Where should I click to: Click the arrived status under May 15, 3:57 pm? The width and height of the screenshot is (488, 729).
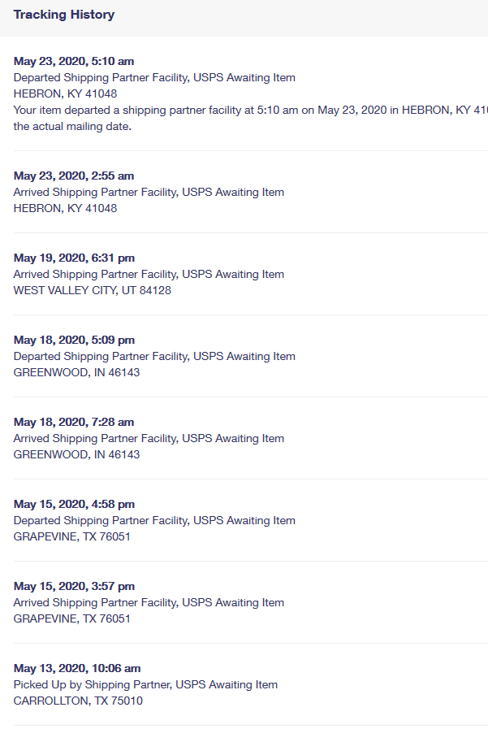pos(149,602)
